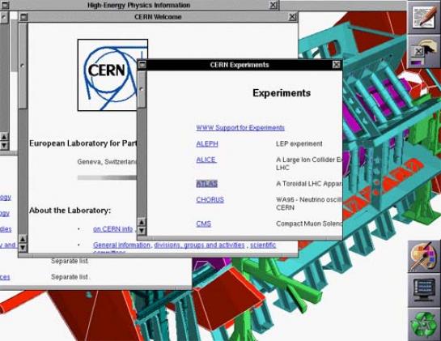Open the ALICE link
The height and width of the screenshot is (341, 441).
pos(206,160)
